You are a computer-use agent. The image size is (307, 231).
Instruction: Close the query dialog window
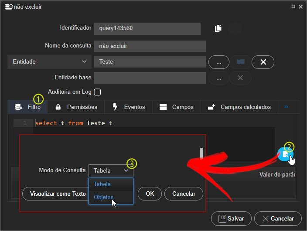pyautogui.click(x=301, y=7)
